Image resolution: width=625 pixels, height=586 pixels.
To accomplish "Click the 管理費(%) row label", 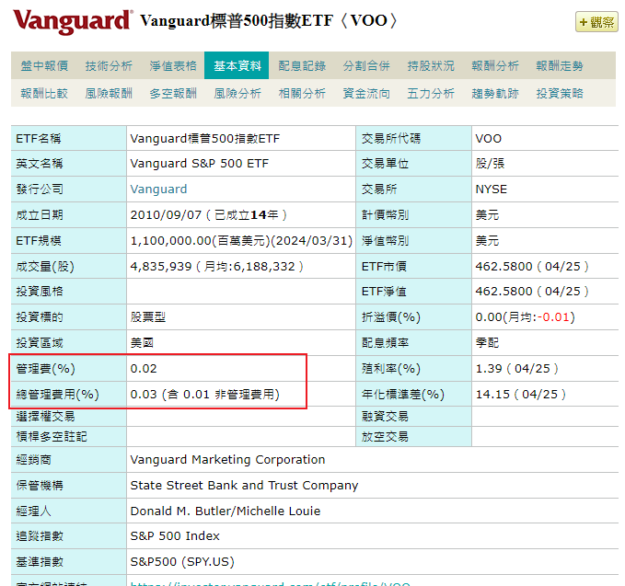I will click(x=45, y=369).
